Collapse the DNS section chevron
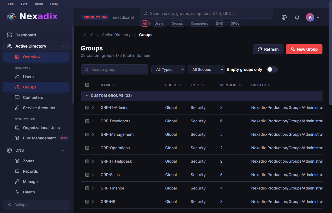 pos(63,150)
